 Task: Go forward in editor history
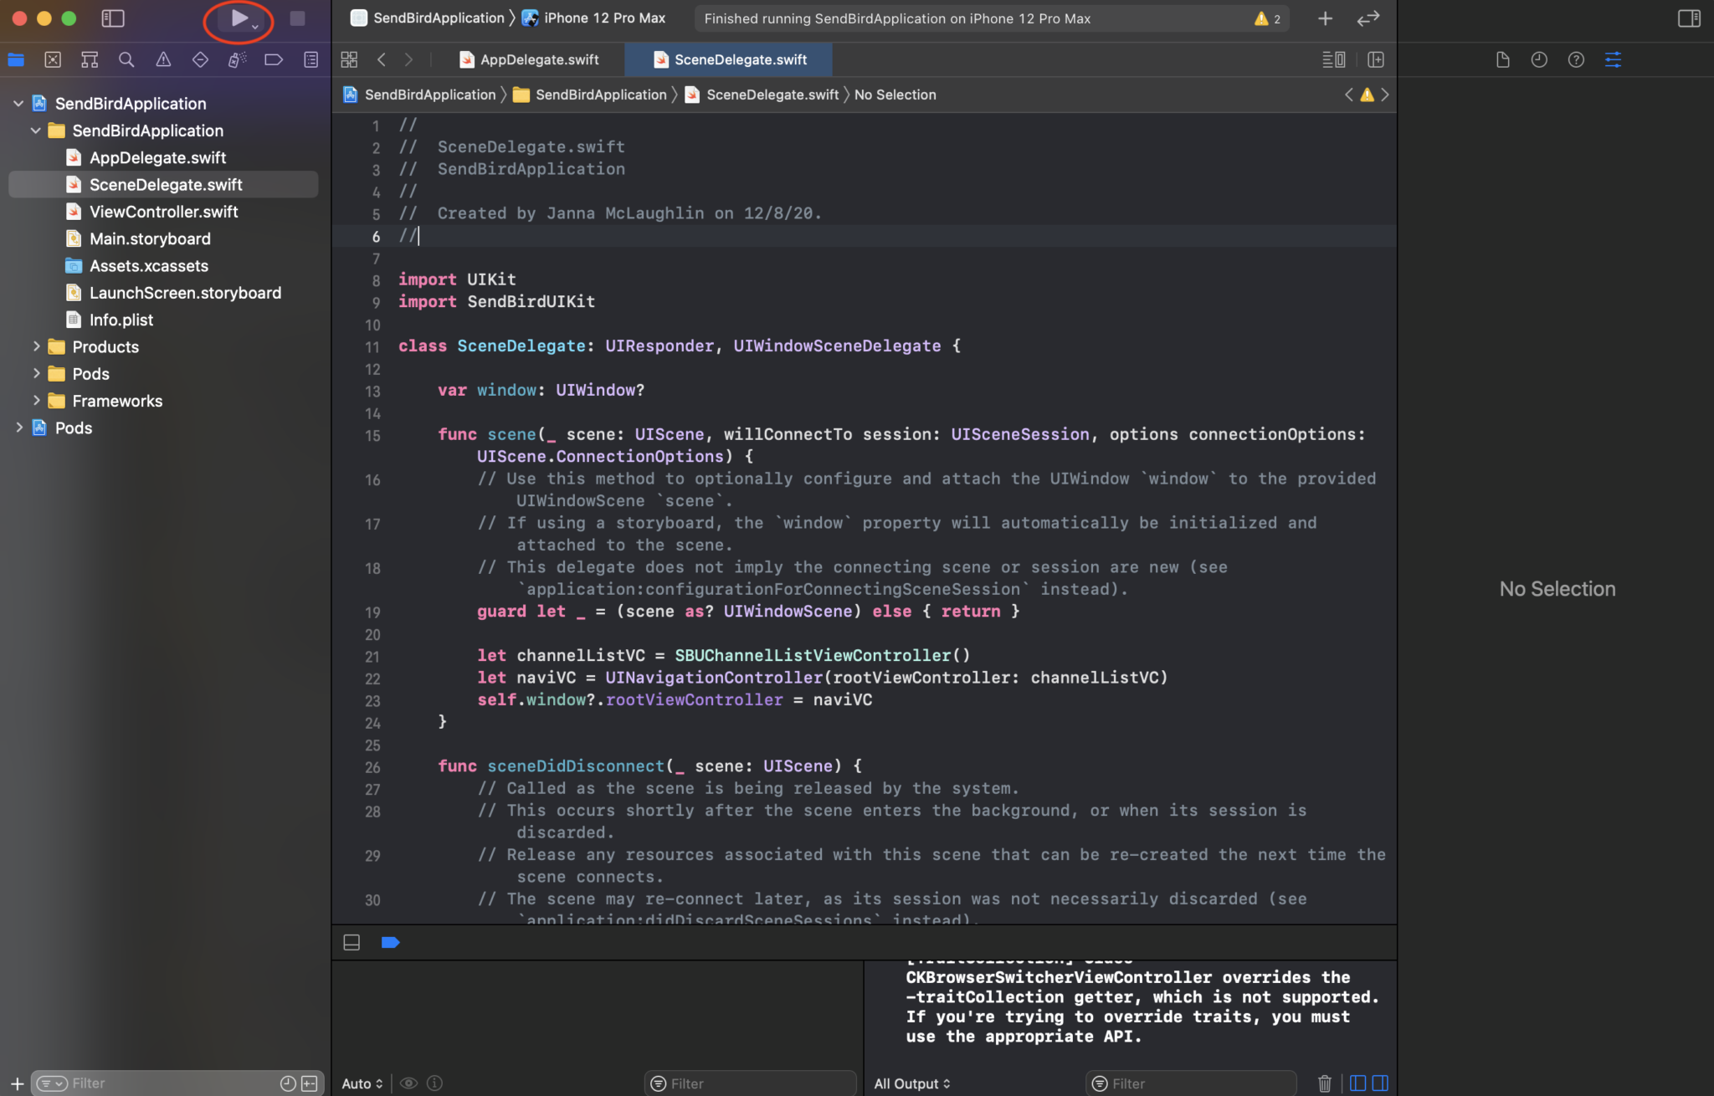tap(408, 59)
